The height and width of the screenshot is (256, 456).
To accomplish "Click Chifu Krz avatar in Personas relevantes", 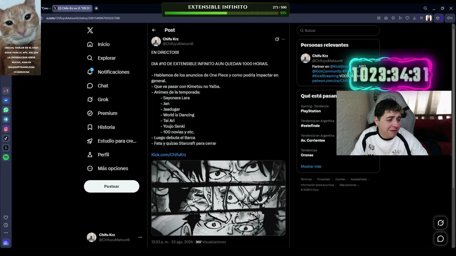I will [x=306, y=58].
